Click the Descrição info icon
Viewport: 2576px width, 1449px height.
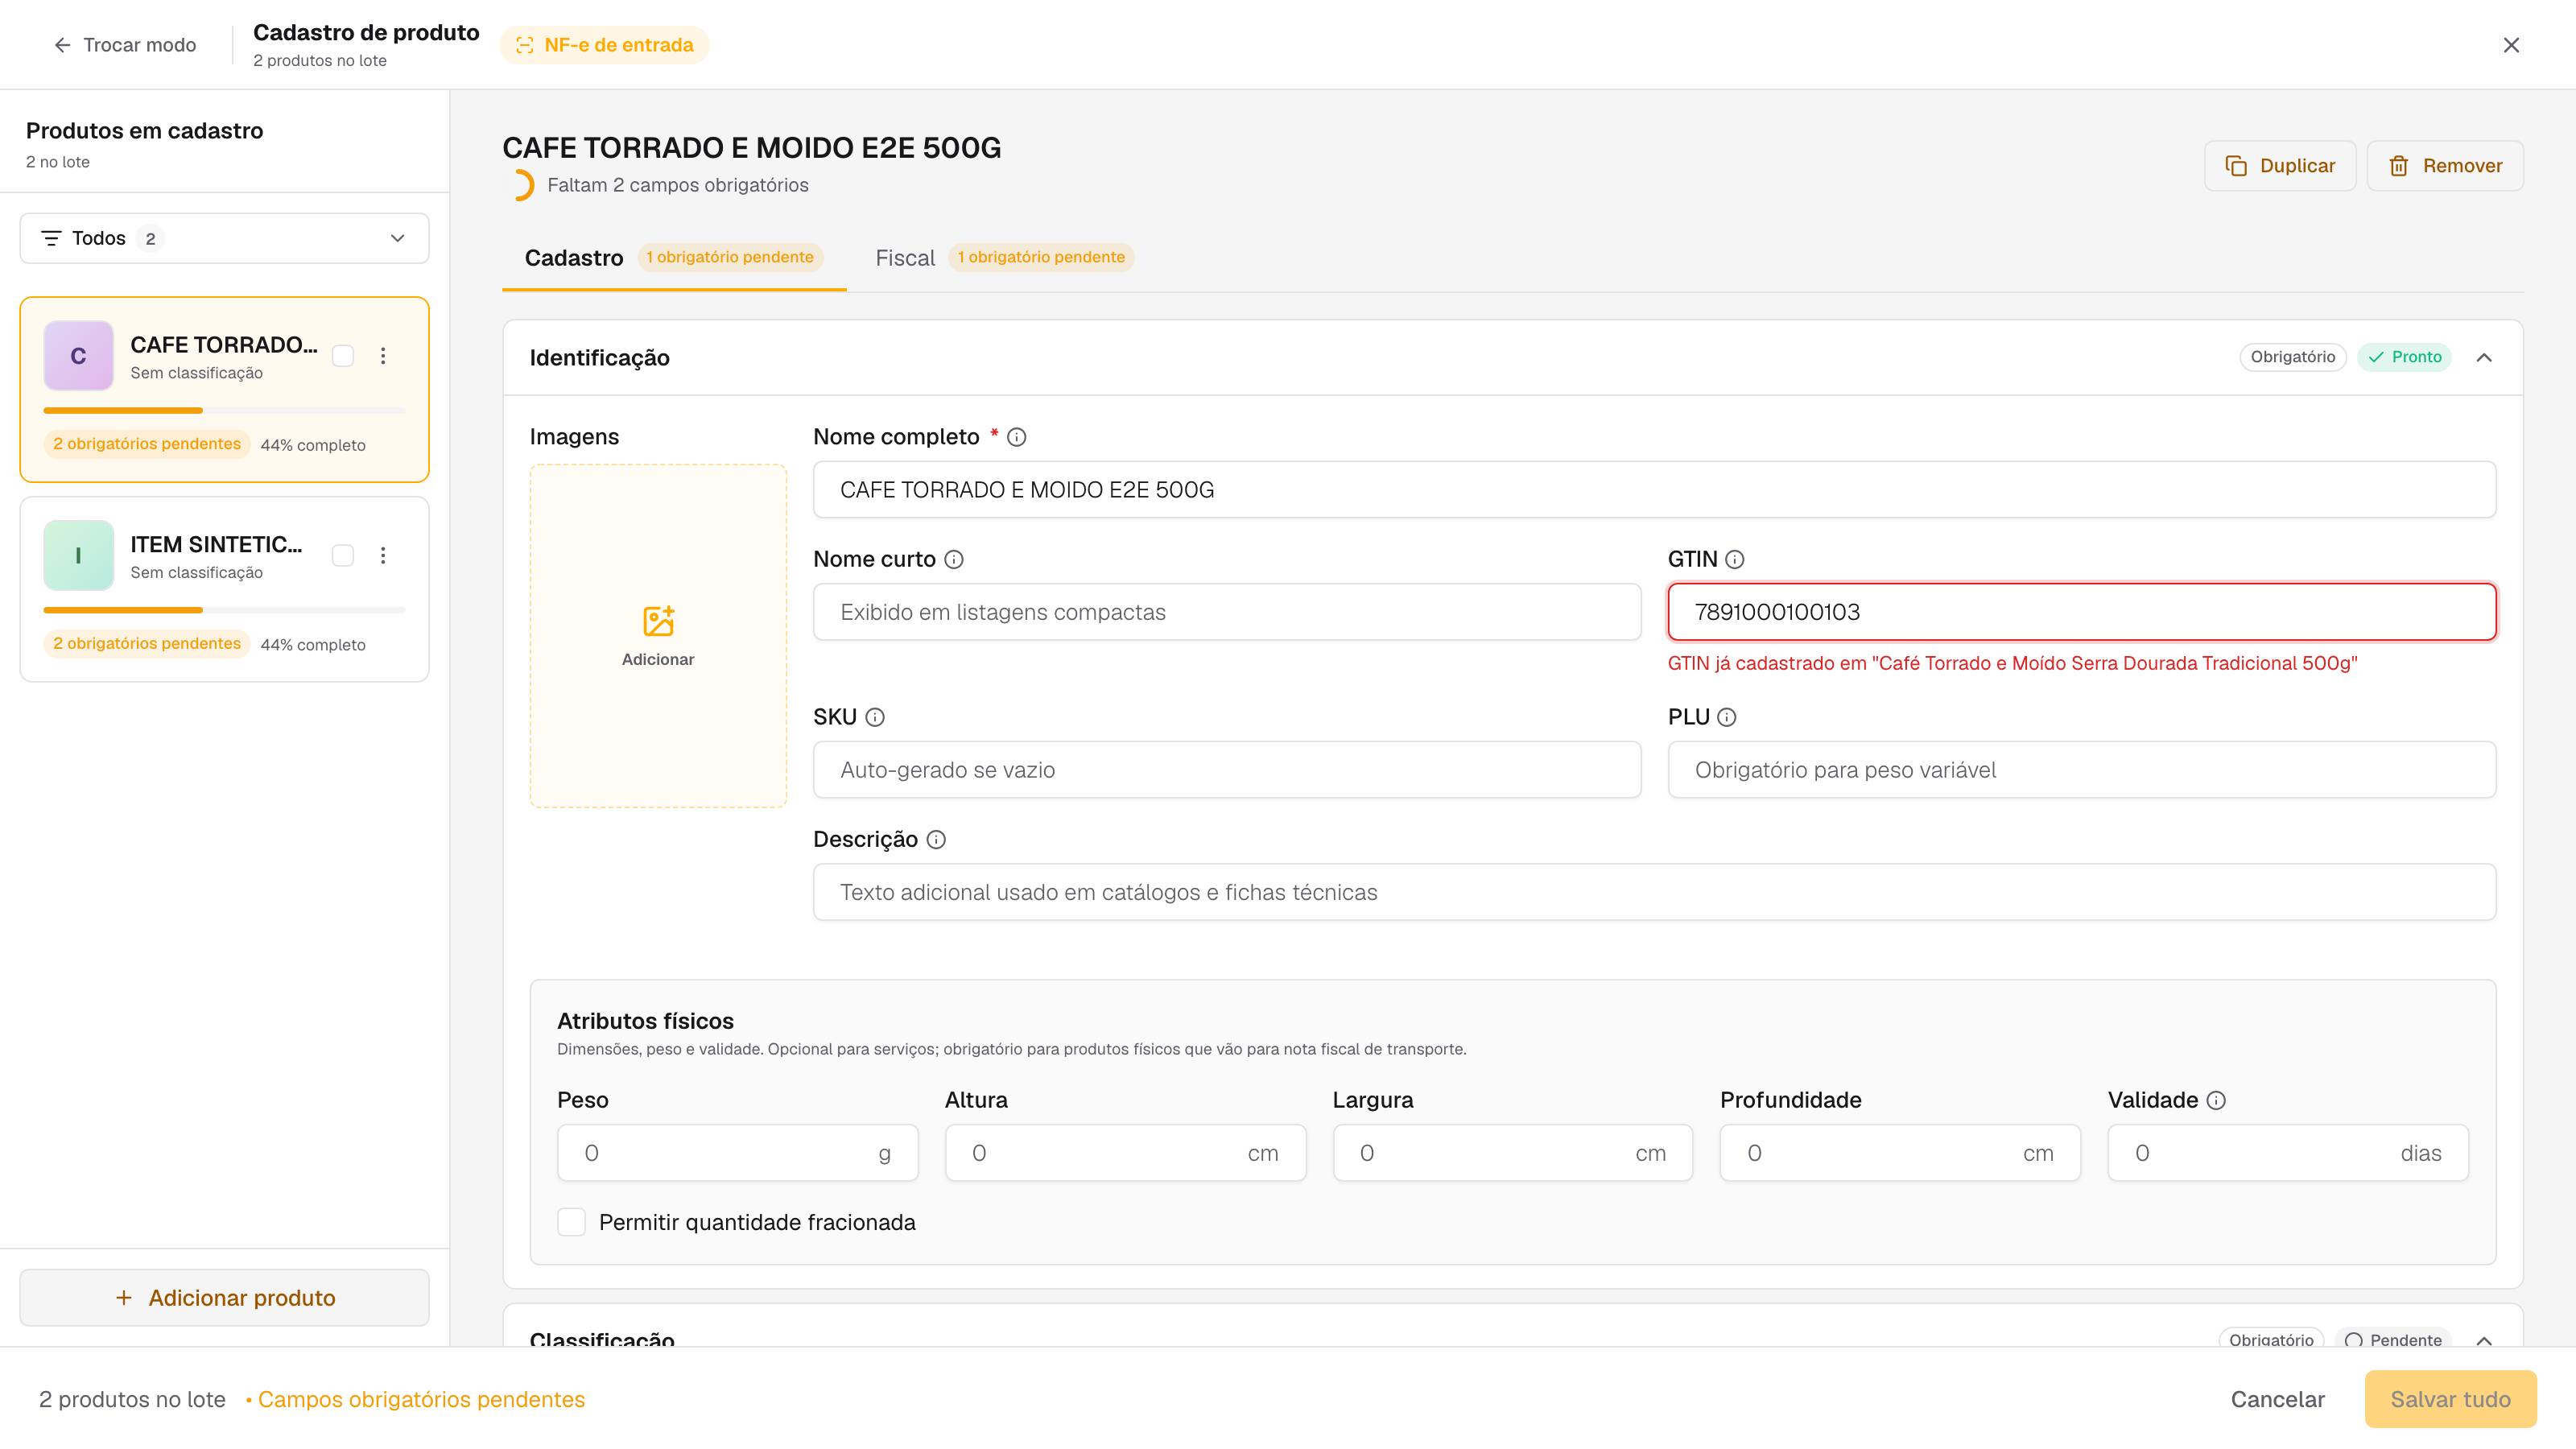pos(936,840)
